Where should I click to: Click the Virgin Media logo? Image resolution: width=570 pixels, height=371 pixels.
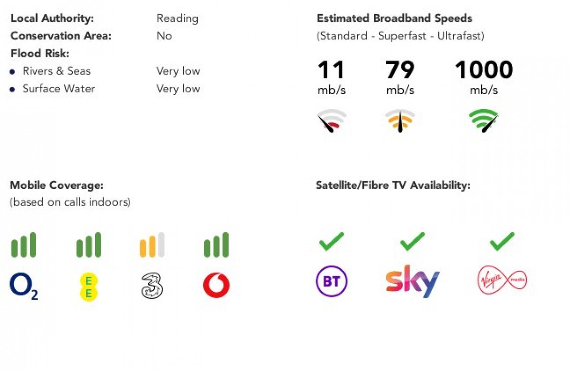502,281
